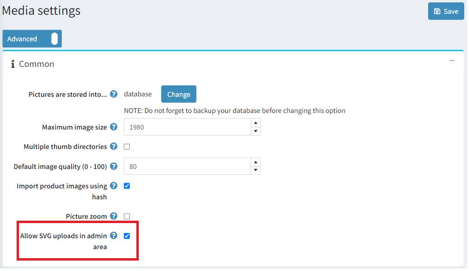This screenshot has width=469, height=271.
Task: Click help icon for Allow SVG uploads
Action: point(114,235)
